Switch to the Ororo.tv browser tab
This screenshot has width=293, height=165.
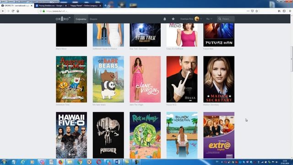17,5
